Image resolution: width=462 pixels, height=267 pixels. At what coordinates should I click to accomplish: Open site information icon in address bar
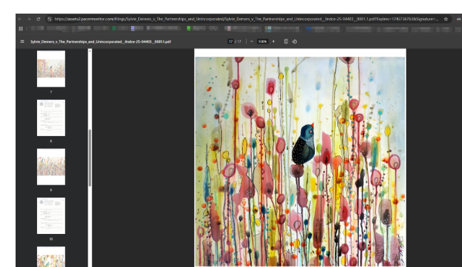(49, 19)
